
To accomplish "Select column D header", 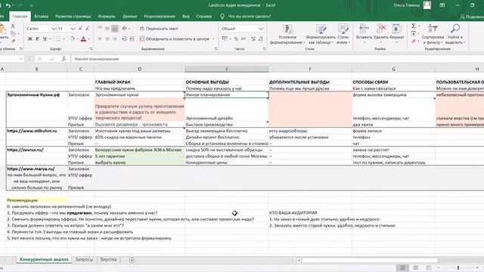I will tap(139, 69).
